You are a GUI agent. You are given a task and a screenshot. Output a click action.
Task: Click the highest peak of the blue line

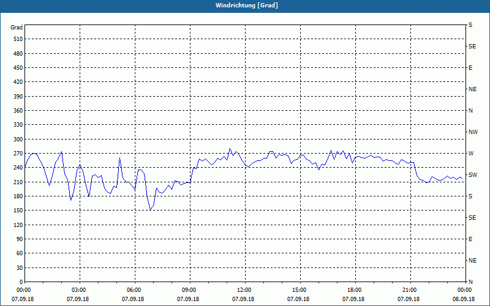230,148
